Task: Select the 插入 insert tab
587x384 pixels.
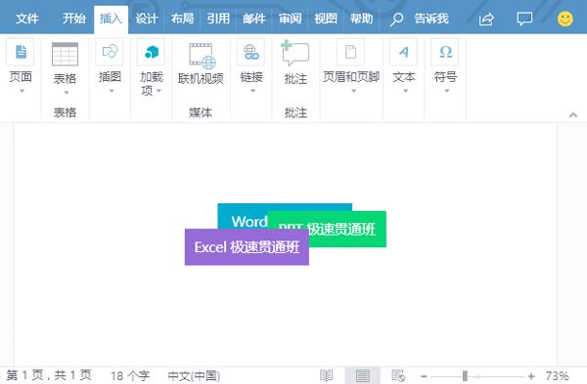Action: 111,19
